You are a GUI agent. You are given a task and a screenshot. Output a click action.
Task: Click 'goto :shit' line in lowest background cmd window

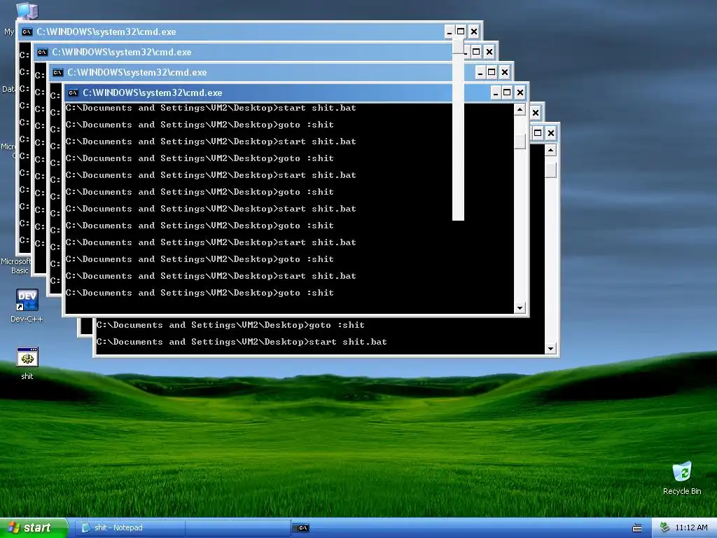coord(230,325)
